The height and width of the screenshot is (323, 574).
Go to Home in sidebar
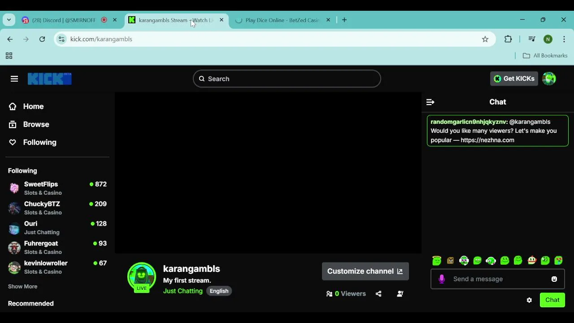[33, 106]
